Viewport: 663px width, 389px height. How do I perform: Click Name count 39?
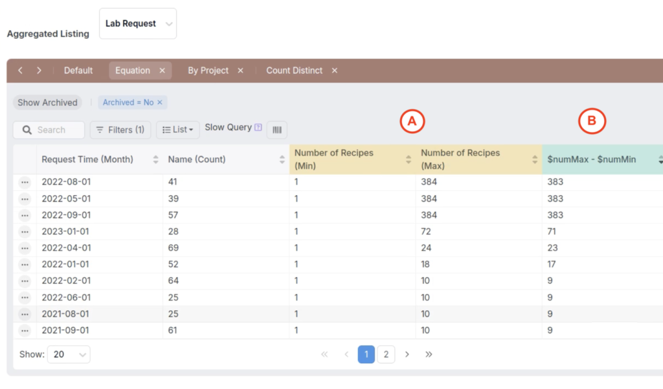[x=174, y=199]
